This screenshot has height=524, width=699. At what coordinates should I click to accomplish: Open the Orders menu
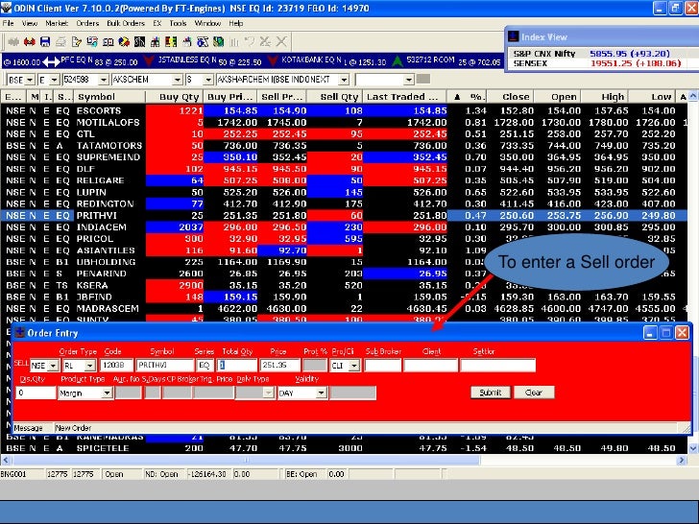click(87, 23)
